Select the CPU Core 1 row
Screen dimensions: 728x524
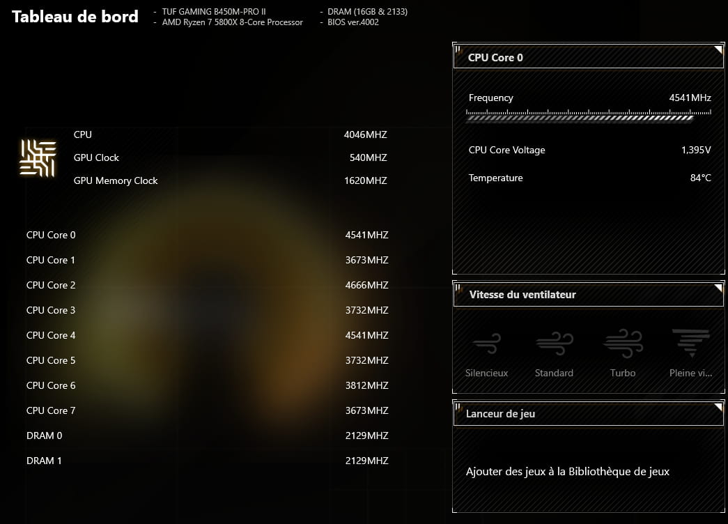click(x=207, y=260)
